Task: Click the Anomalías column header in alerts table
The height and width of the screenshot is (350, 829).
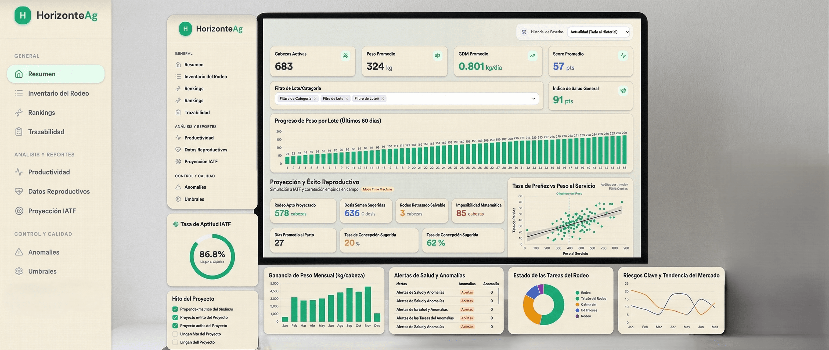Action: pyautogui.click(x=467, y=284)
